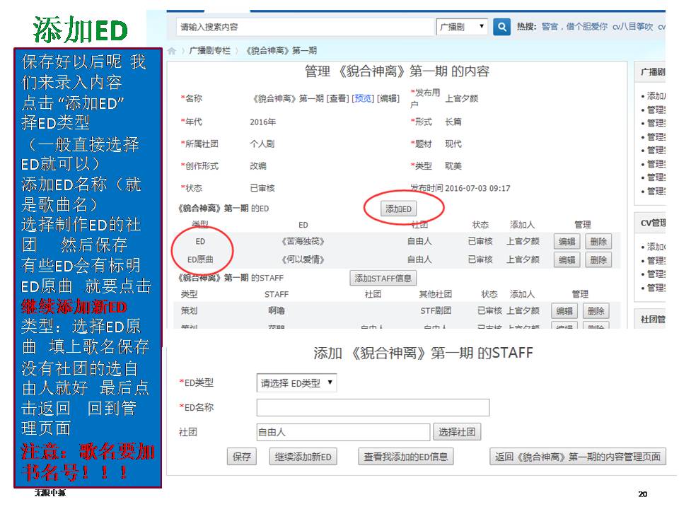Click the 社团 field showing 自由人
679x509 pixels.
tap(343, 432)
